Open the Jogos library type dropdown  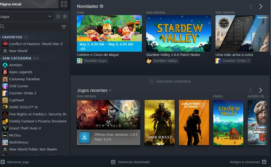[26, 16]
